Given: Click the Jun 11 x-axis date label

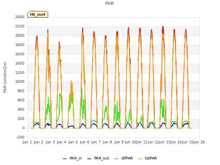Looking at the screenshot, I should tap(142, 142).
